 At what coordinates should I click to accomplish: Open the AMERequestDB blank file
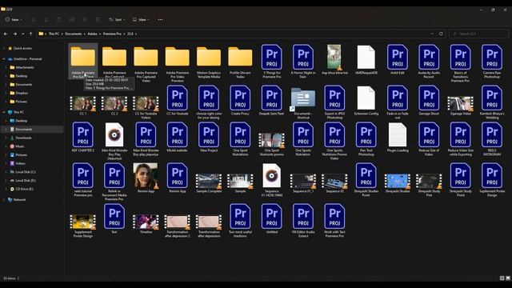(x=366, y=60)
